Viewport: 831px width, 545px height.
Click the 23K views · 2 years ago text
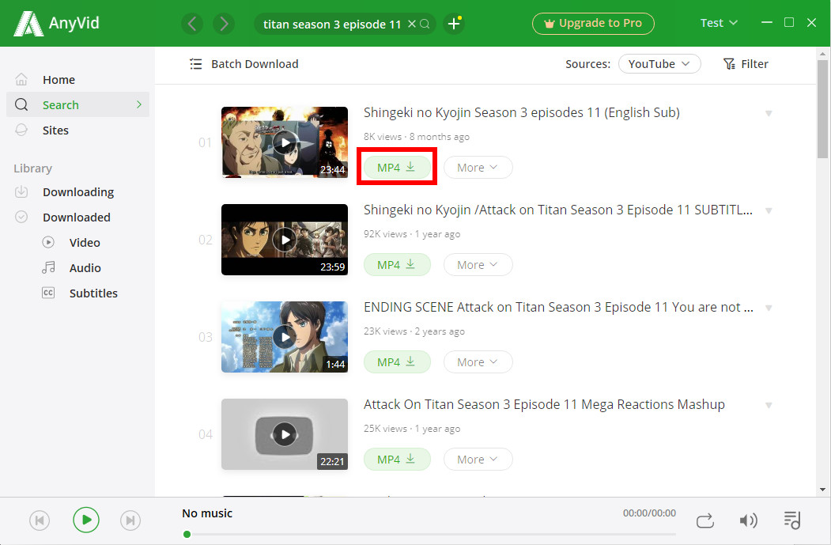coord(414,331)
